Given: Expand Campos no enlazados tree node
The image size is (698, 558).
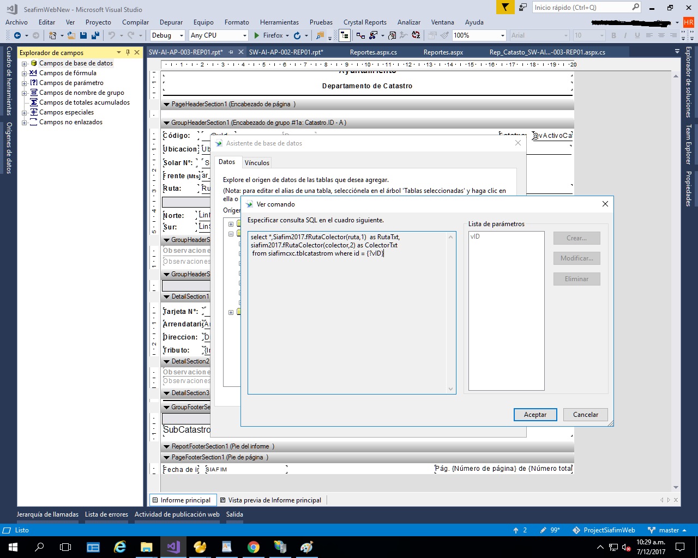Looking at the screenshot, I should tap(24, 123).
